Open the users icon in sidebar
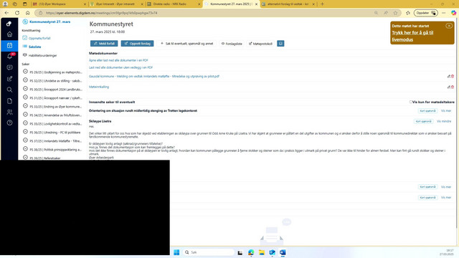 coord(9,112)
